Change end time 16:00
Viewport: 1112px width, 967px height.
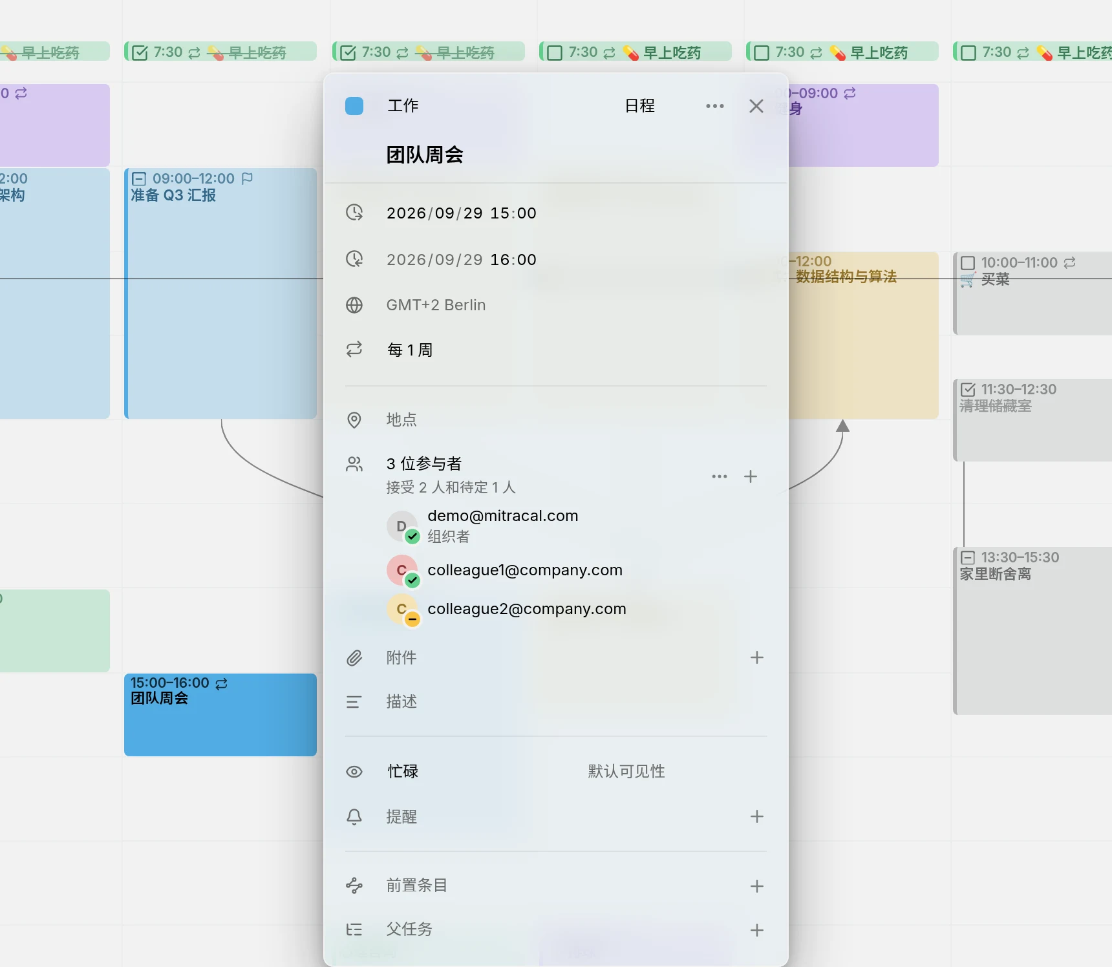point(513,260)
